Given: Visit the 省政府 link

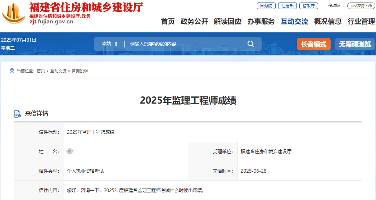Looking at the screenshot, I should 308,6.
